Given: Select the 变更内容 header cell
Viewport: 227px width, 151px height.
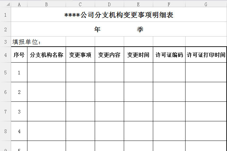Looking at the screenshot, I should [109, 55].
